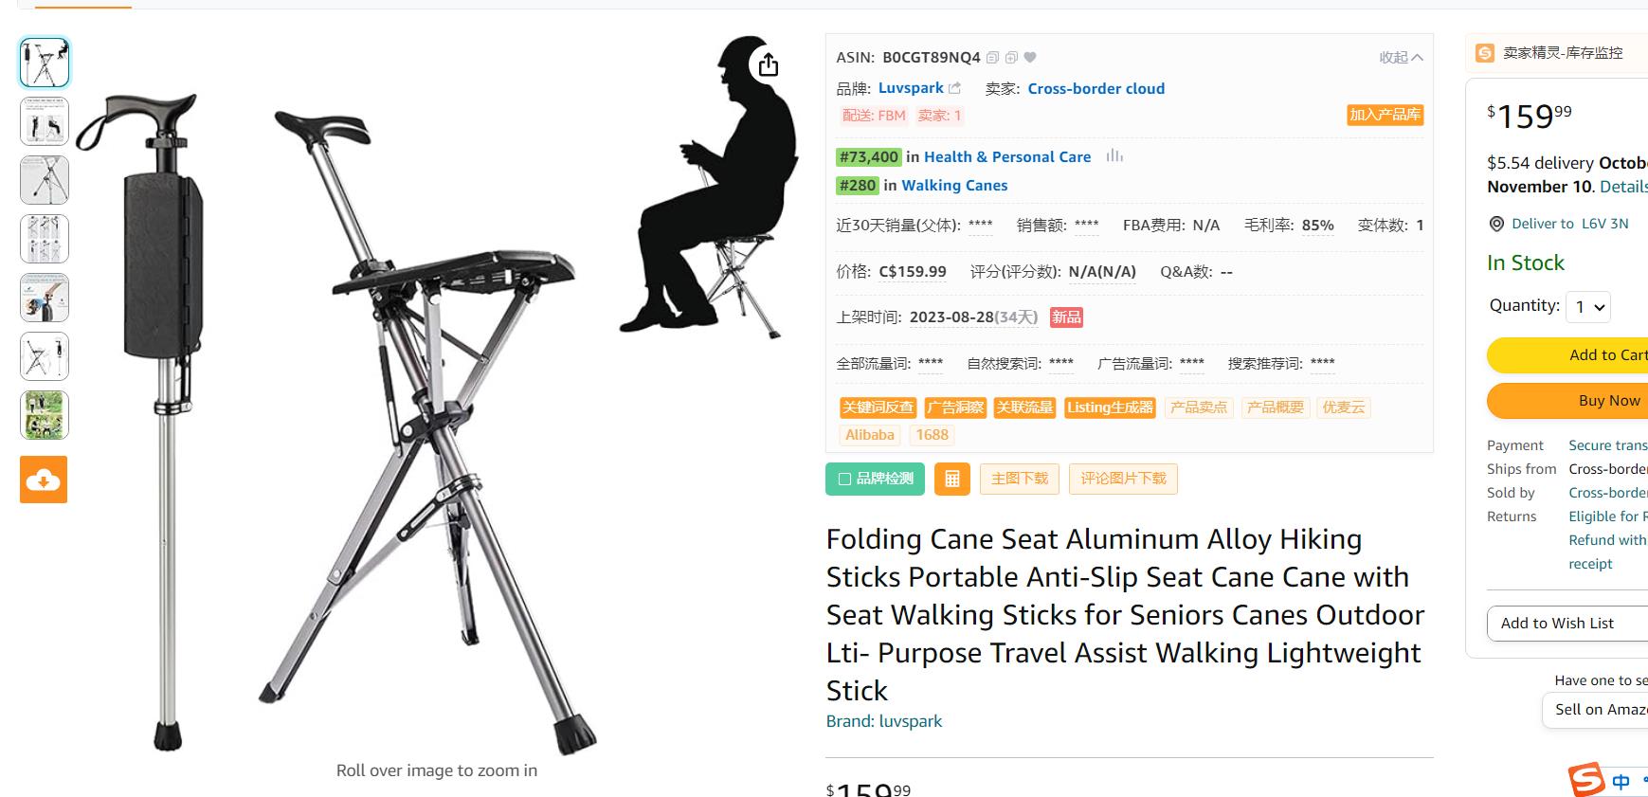This screenshot has height=797, width=1648.
Task: Copy the ASIN with the copy icon
Action: (x=992, y=58)
